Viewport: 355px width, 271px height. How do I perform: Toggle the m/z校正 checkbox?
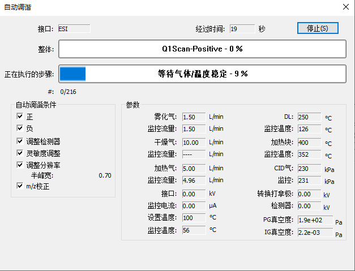(x=20, y=186)
